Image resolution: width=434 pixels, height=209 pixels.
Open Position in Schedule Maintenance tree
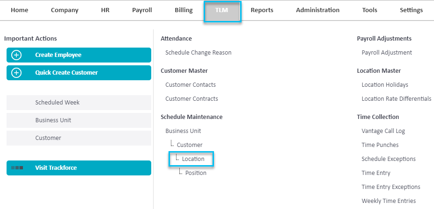(x=196, y=173)
